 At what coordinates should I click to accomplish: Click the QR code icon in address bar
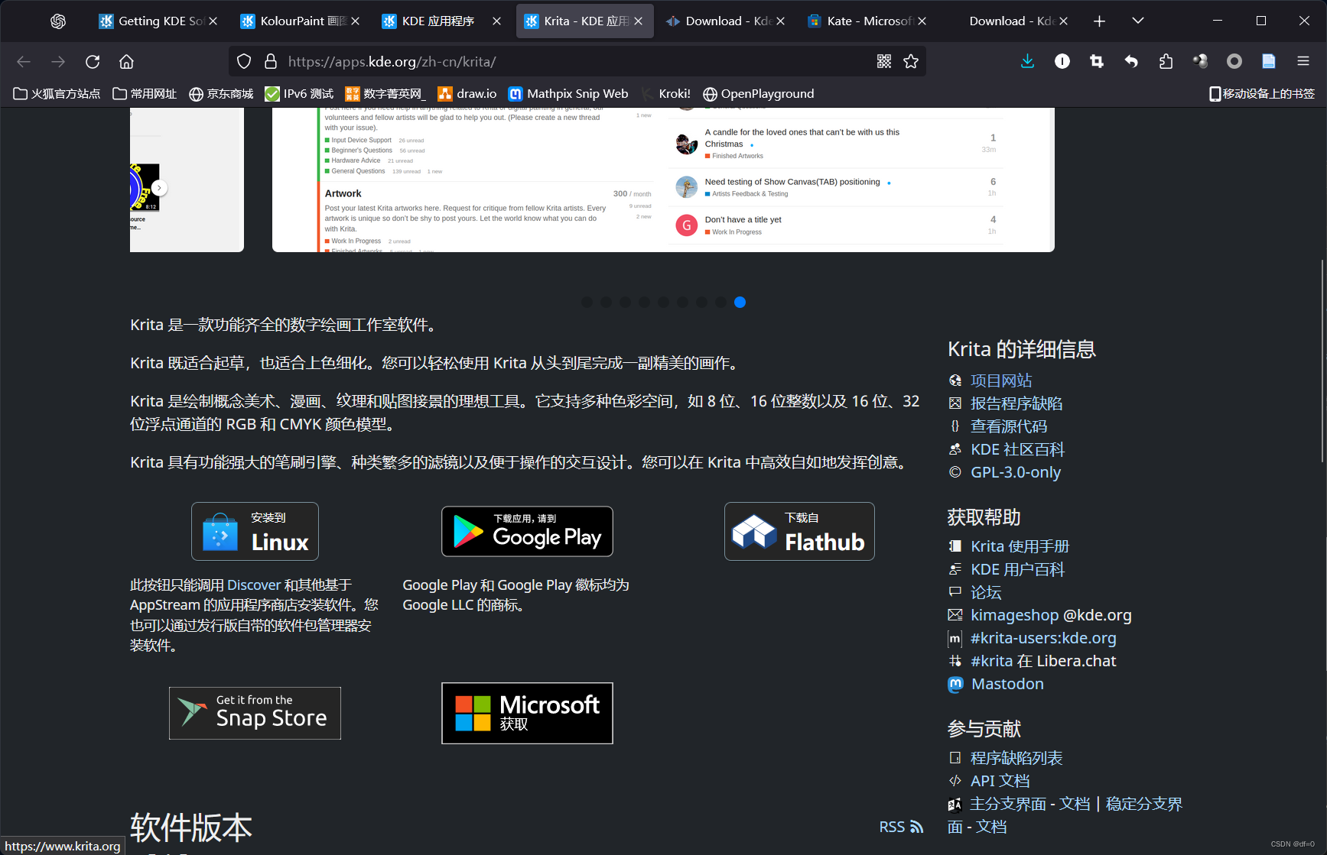coord(883,61)
